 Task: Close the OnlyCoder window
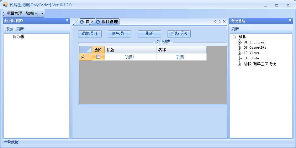click(288, 5)
